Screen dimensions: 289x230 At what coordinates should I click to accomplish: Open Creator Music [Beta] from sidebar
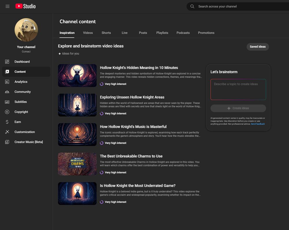pos(26,142)
